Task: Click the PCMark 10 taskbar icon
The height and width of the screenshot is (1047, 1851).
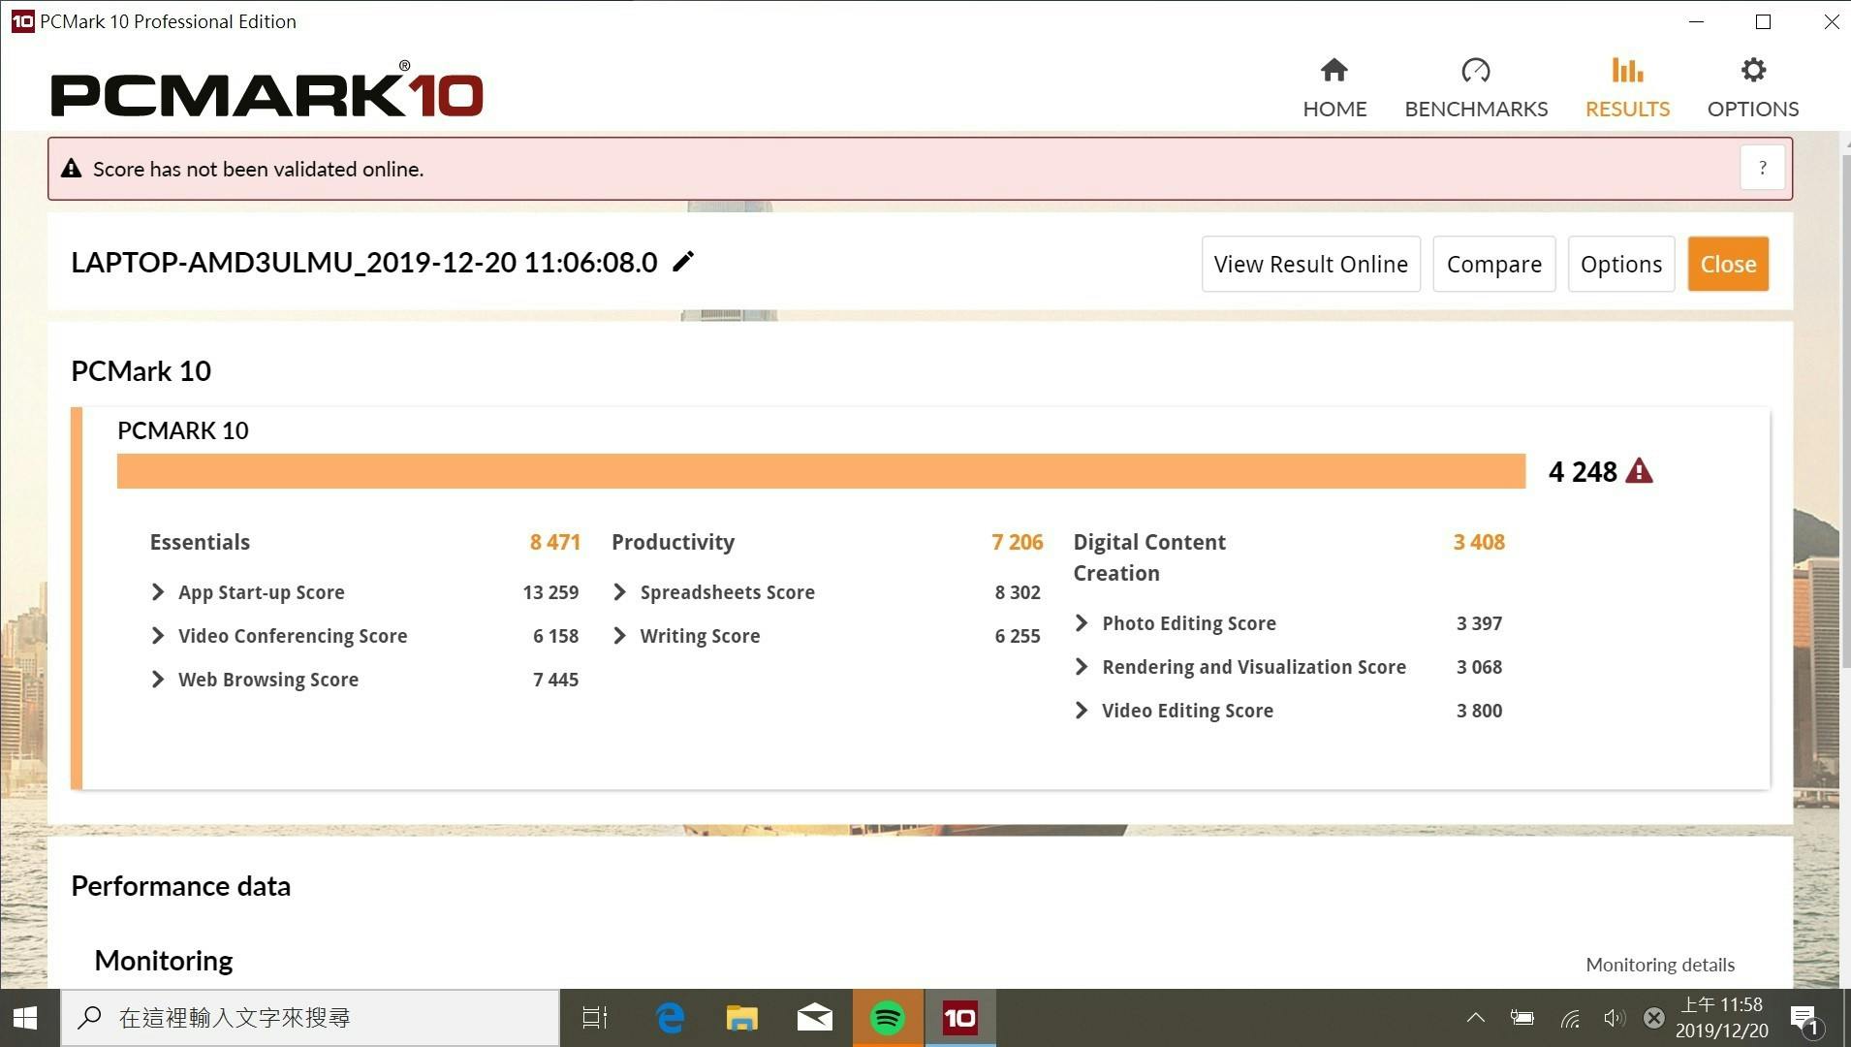Action: click(x=960, y=1018)
